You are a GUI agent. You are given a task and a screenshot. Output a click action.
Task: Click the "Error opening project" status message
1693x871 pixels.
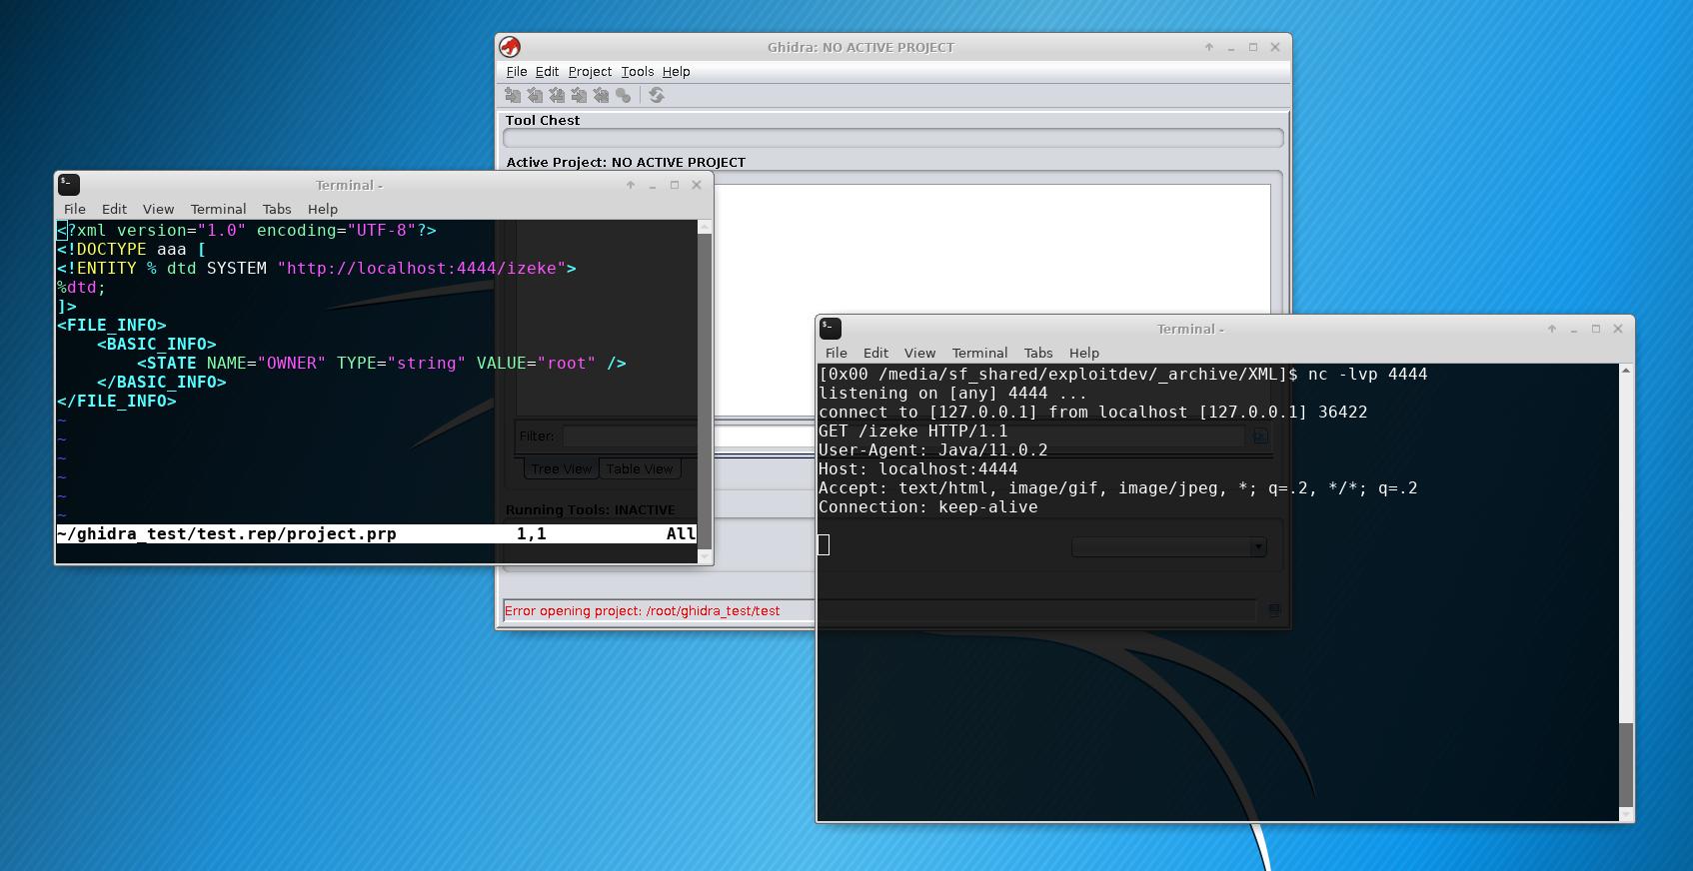[643, 610]
